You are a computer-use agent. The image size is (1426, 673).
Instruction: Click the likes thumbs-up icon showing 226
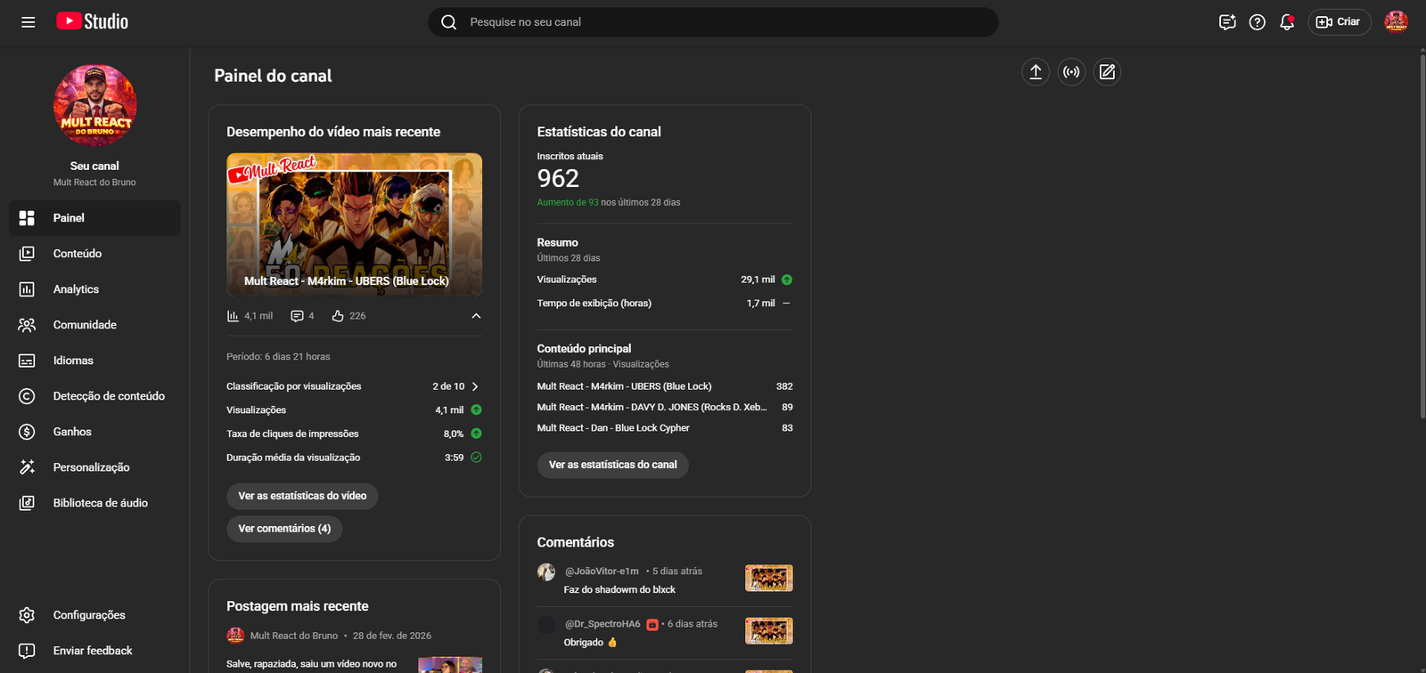pyautogui.click(x=338, y=316)
